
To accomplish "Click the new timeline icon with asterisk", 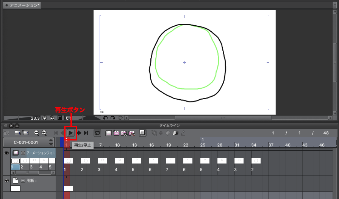I will click(x=25, y=133).
